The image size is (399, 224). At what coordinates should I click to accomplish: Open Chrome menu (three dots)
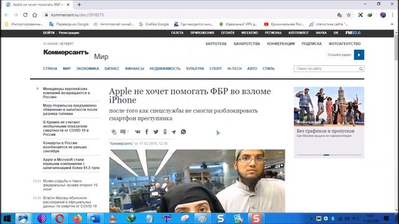coord(393,15)
